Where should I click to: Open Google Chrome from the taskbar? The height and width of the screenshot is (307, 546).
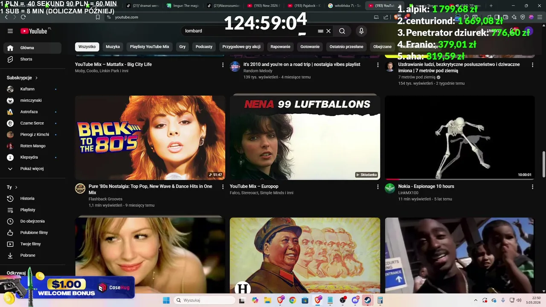[292, 300]
